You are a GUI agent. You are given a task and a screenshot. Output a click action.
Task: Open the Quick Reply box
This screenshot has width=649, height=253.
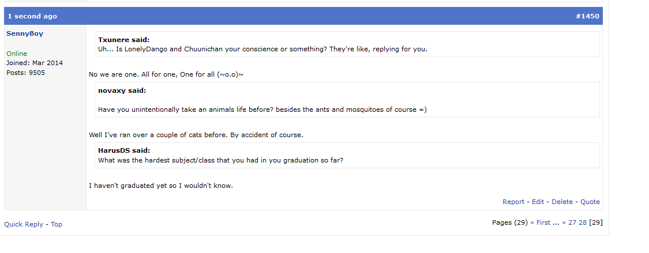(x=24, y=224)
